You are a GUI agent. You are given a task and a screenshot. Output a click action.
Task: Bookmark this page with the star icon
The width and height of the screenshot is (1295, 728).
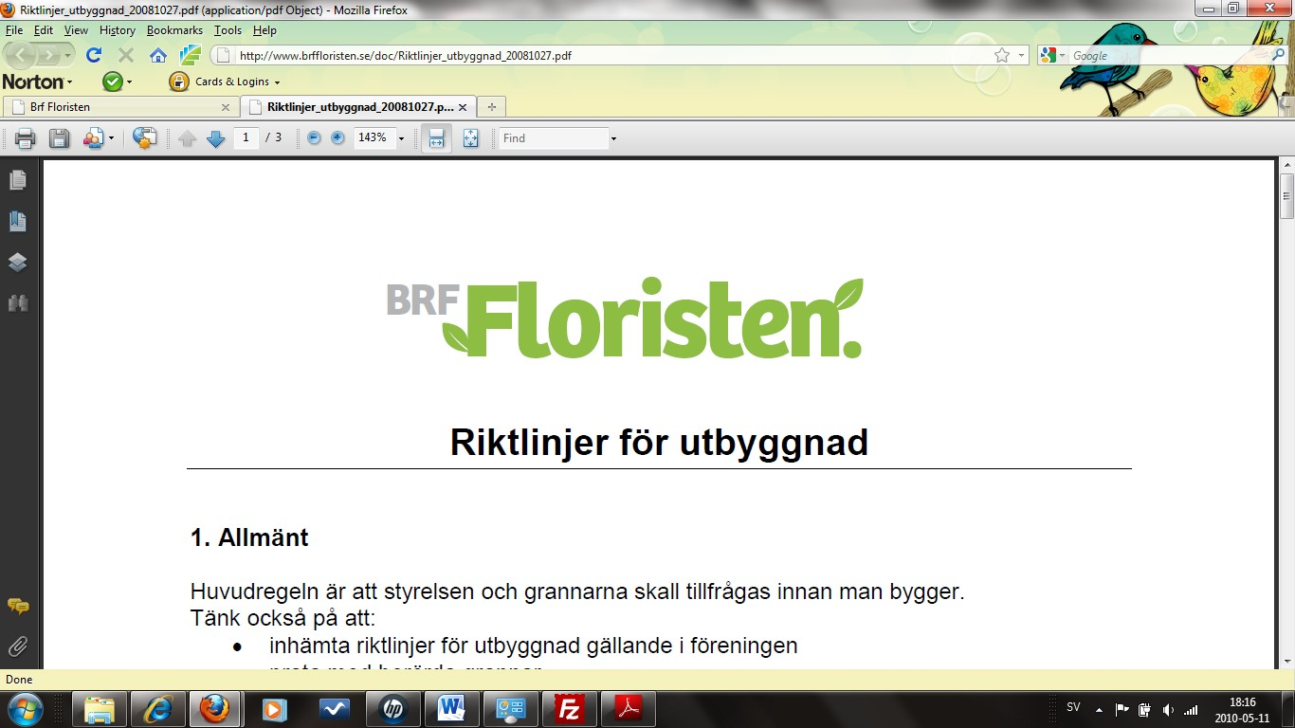pos(1002,56)
